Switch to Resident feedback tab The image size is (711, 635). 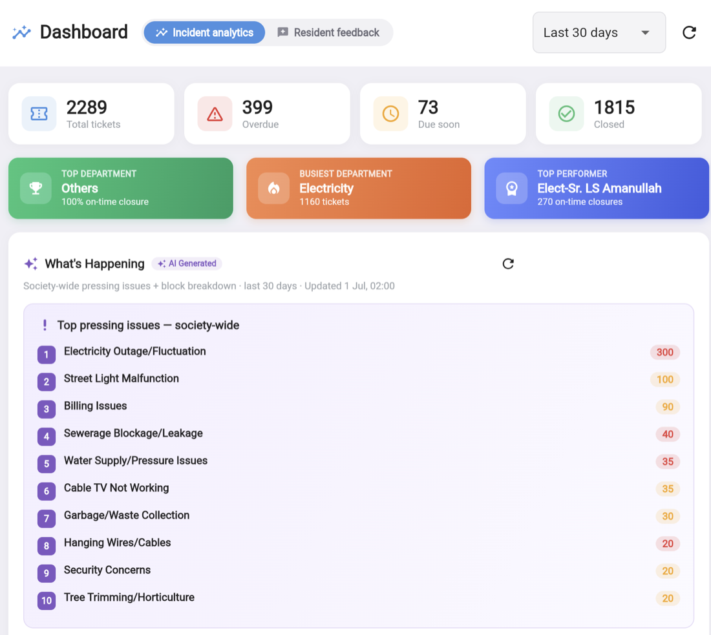pyautogui.click(x=329, y=33)
